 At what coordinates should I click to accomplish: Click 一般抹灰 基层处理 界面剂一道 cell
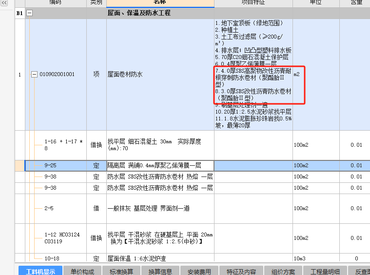click(160, 208)
